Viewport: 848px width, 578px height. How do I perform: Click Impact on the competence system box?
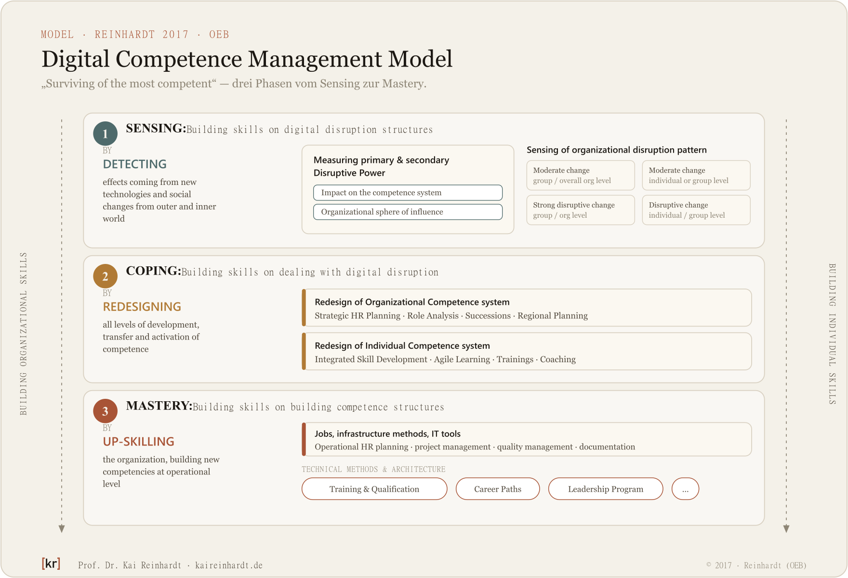coord(408,193)
